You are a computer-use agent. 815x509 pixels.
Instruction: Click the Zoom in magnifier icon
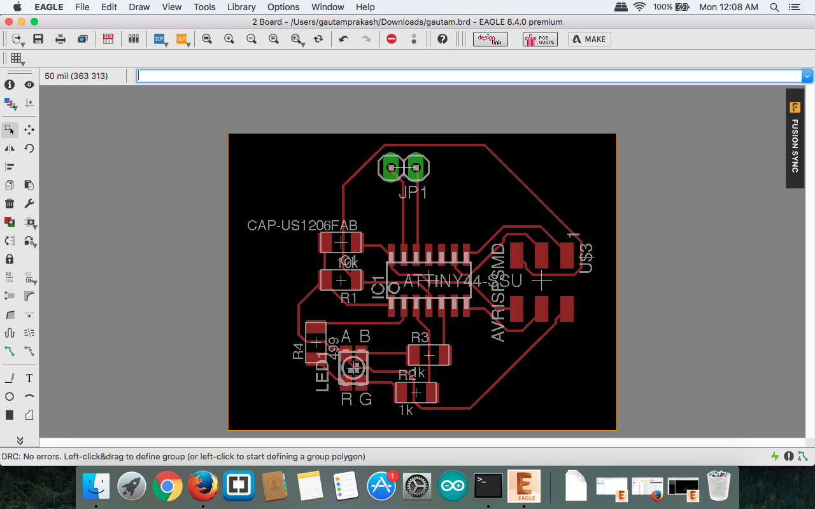pyautogui.click(x=229, y=39)
